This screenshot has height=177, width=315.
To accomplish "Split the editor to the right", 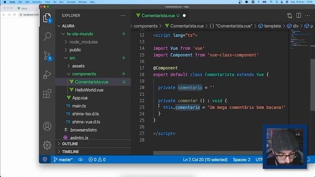I will click(299, 15).
